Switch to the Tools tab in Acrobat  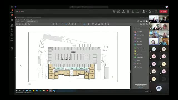[22, 21]
